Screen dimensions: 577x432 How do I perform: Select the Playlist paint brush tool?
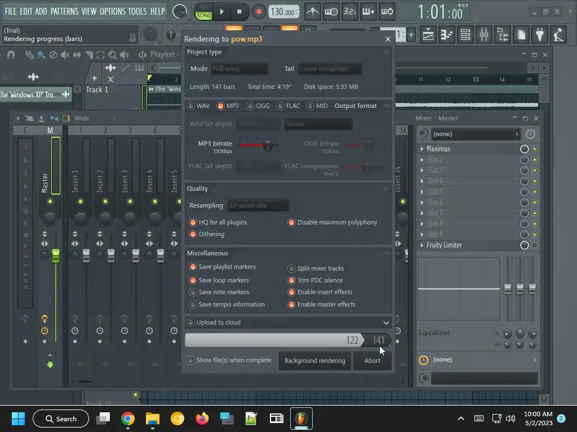(41, 55)
